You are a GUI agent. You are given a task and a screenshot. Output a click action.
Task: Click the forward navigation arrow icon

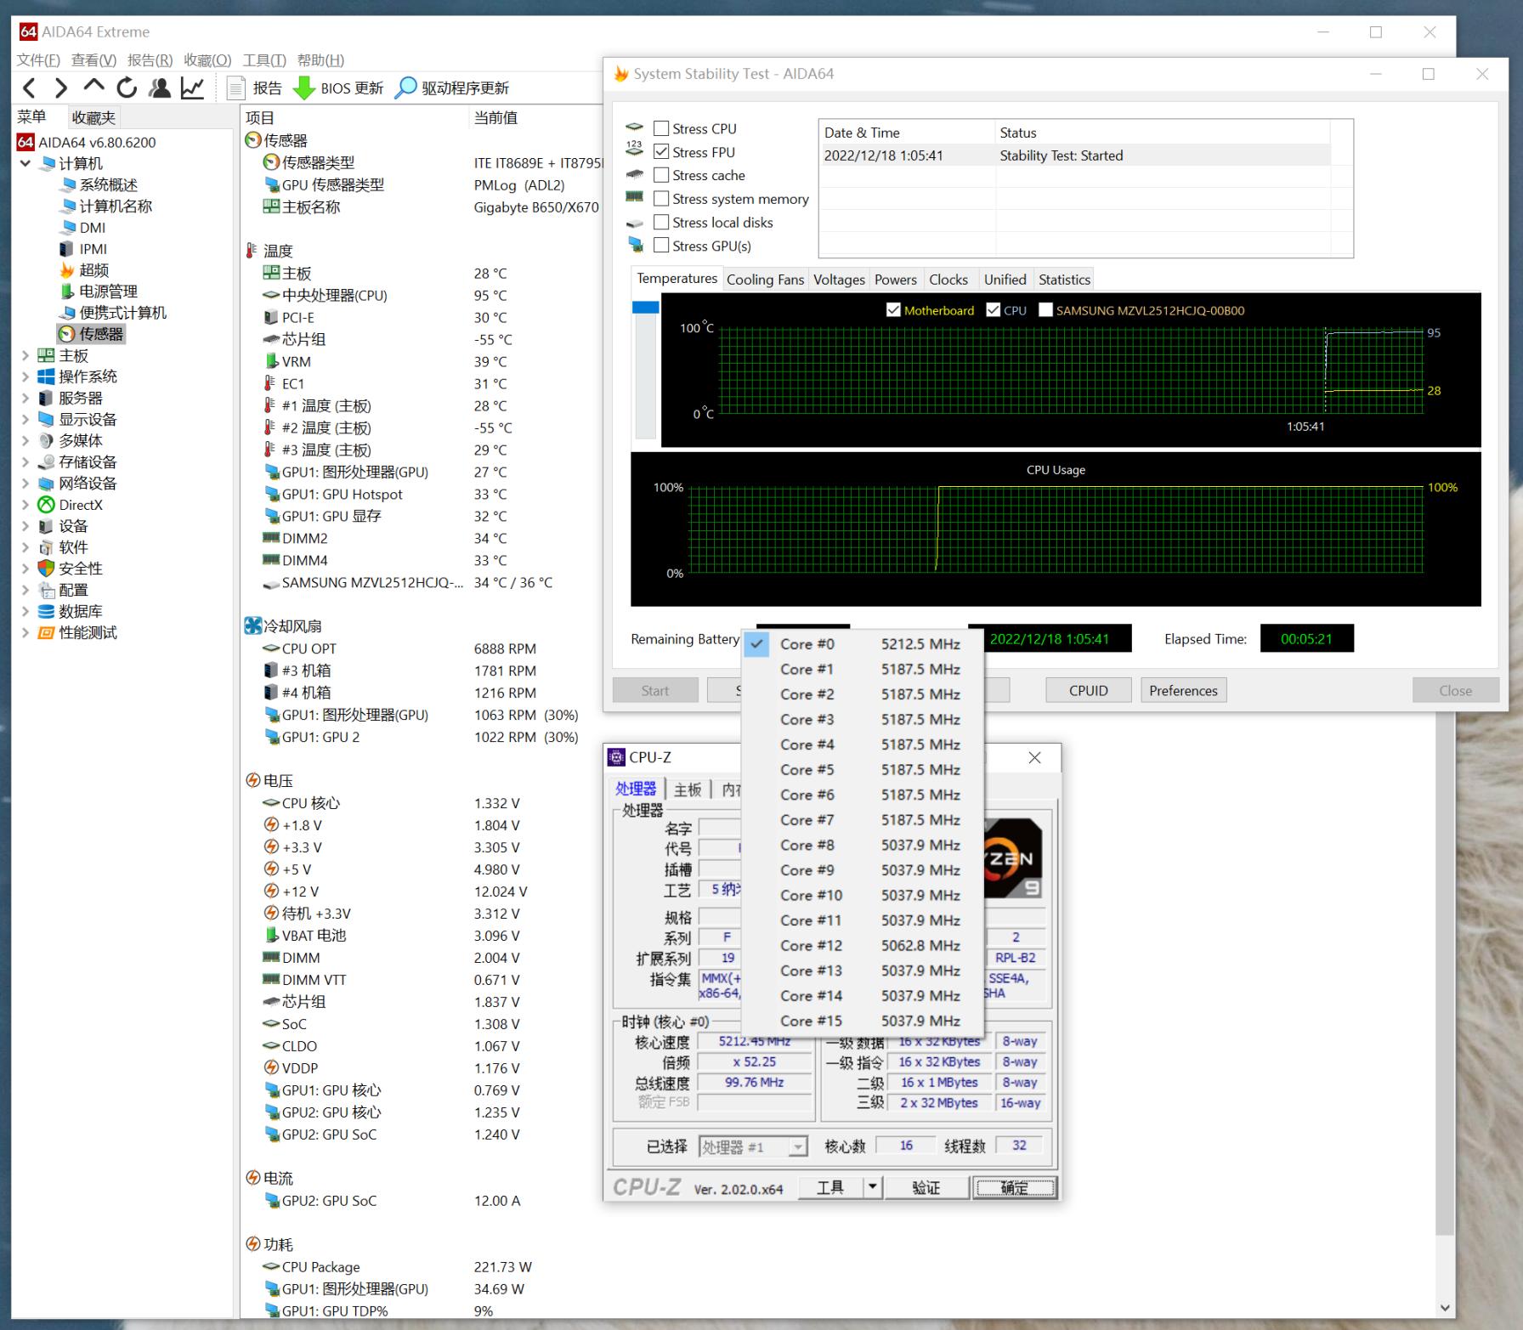tap(61, 88)
